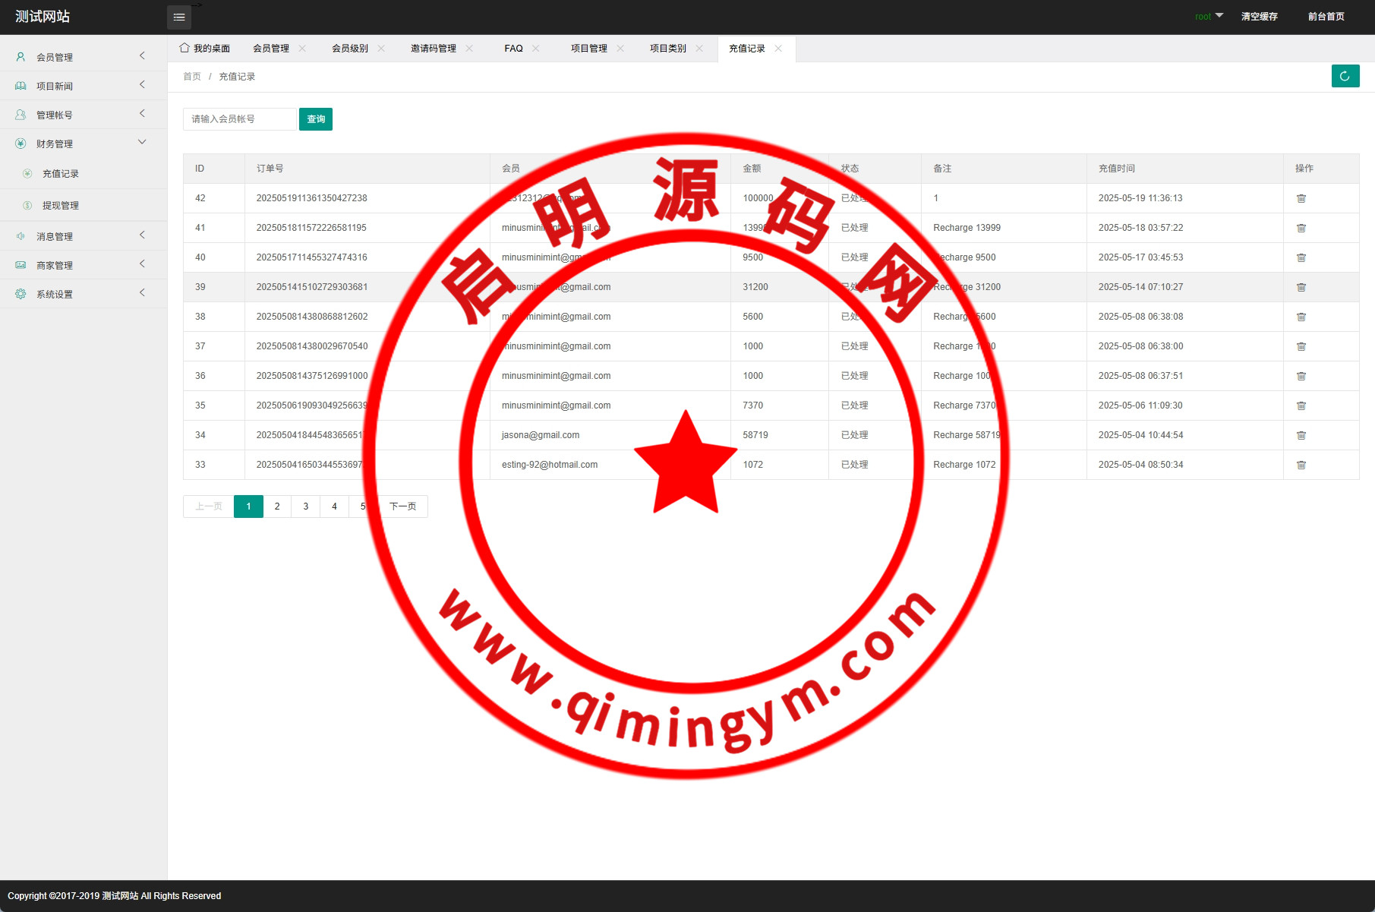Click the hamburger menu toggle icon
The height and width of the screenshot is (912, 1375).
(x=179, y=17)
